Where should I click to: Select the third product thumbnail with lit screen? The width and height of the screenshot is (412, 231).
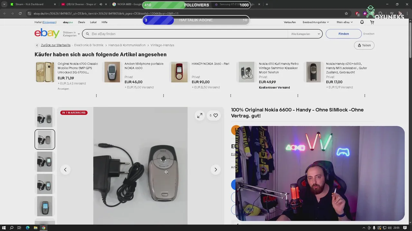45,162
